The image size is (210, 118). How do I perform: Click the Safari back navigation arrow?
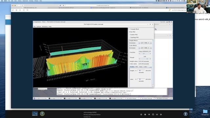point(17,6)
